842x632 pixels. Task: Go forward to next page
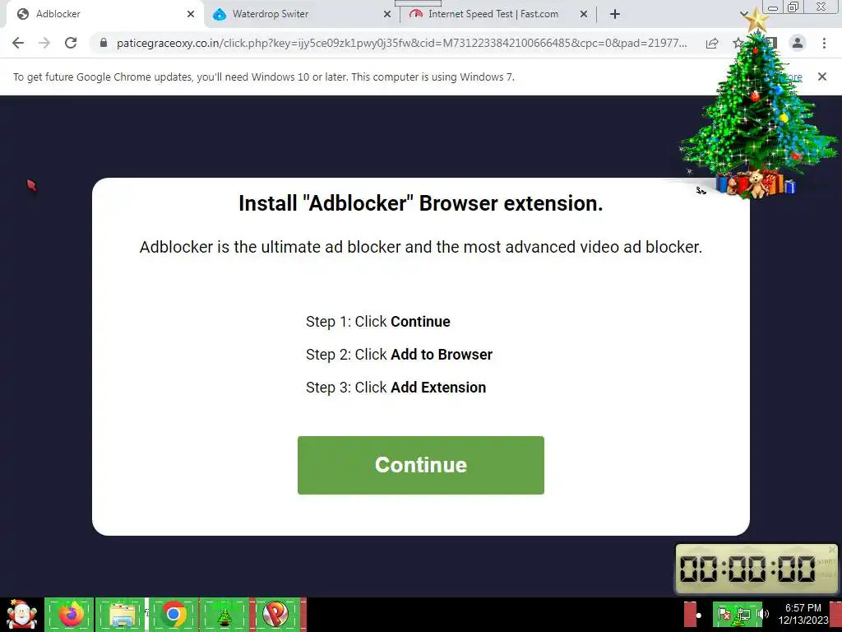pos(44,43)
